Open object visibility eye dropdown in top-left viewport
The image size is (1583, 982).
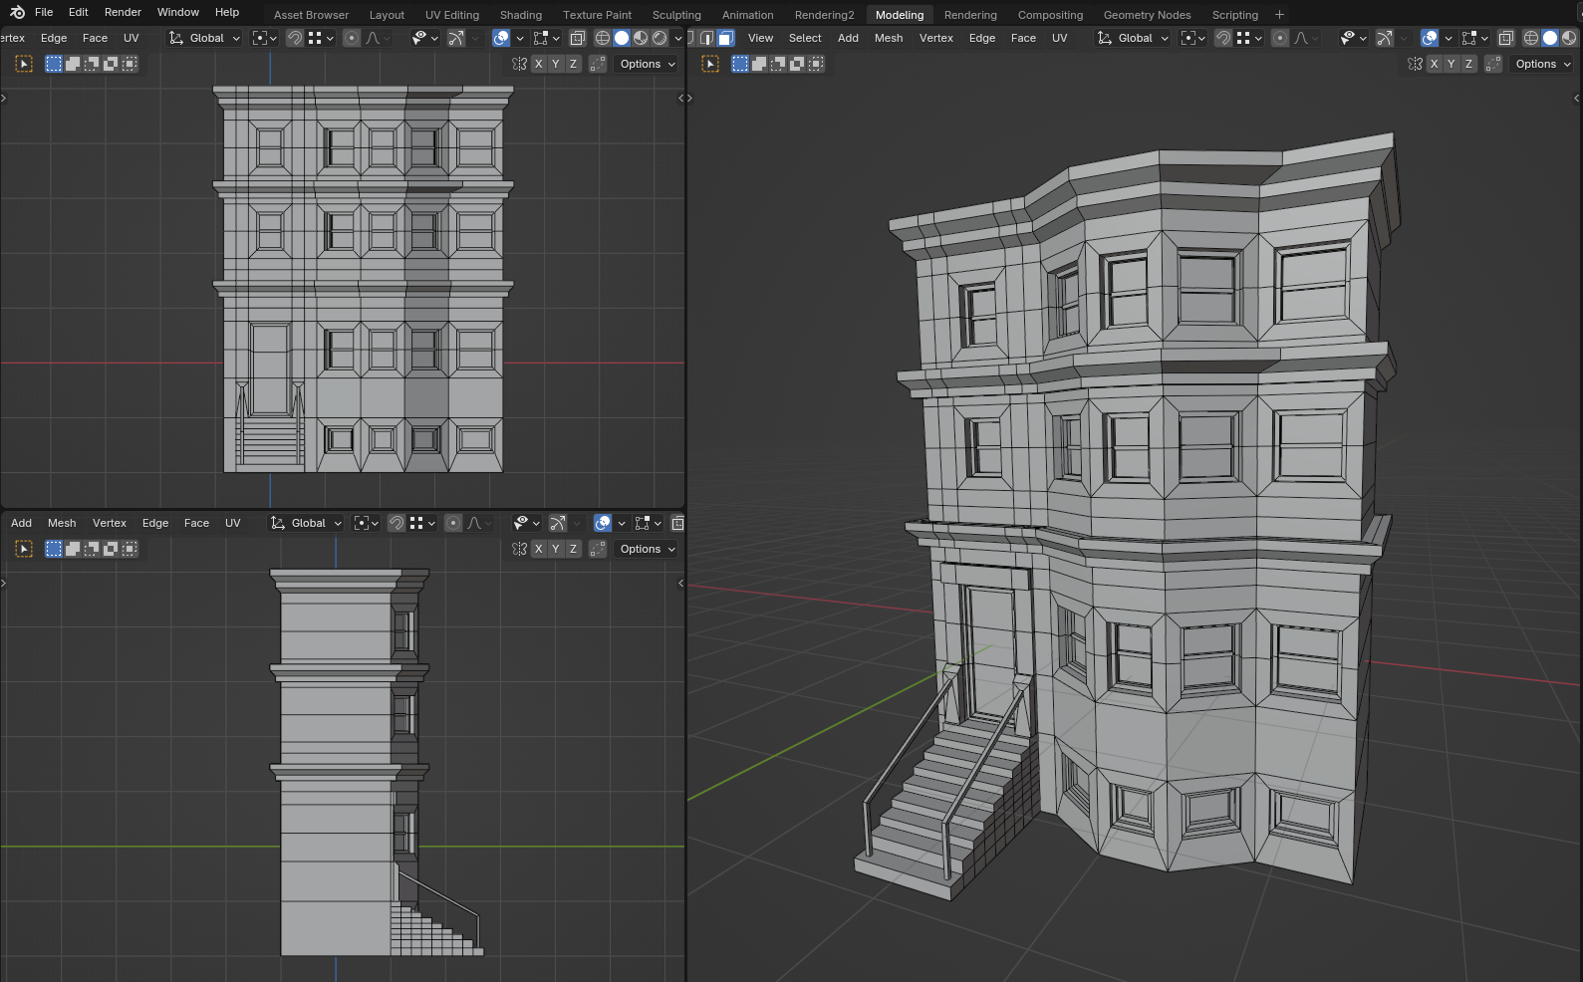click(x=425, y=38)
